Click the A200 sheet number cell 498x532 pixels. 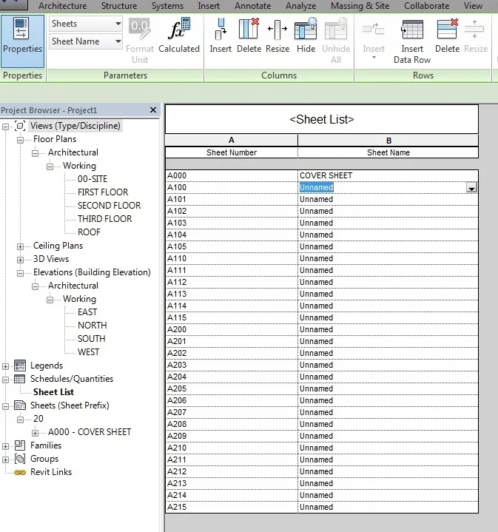point(232,329)
